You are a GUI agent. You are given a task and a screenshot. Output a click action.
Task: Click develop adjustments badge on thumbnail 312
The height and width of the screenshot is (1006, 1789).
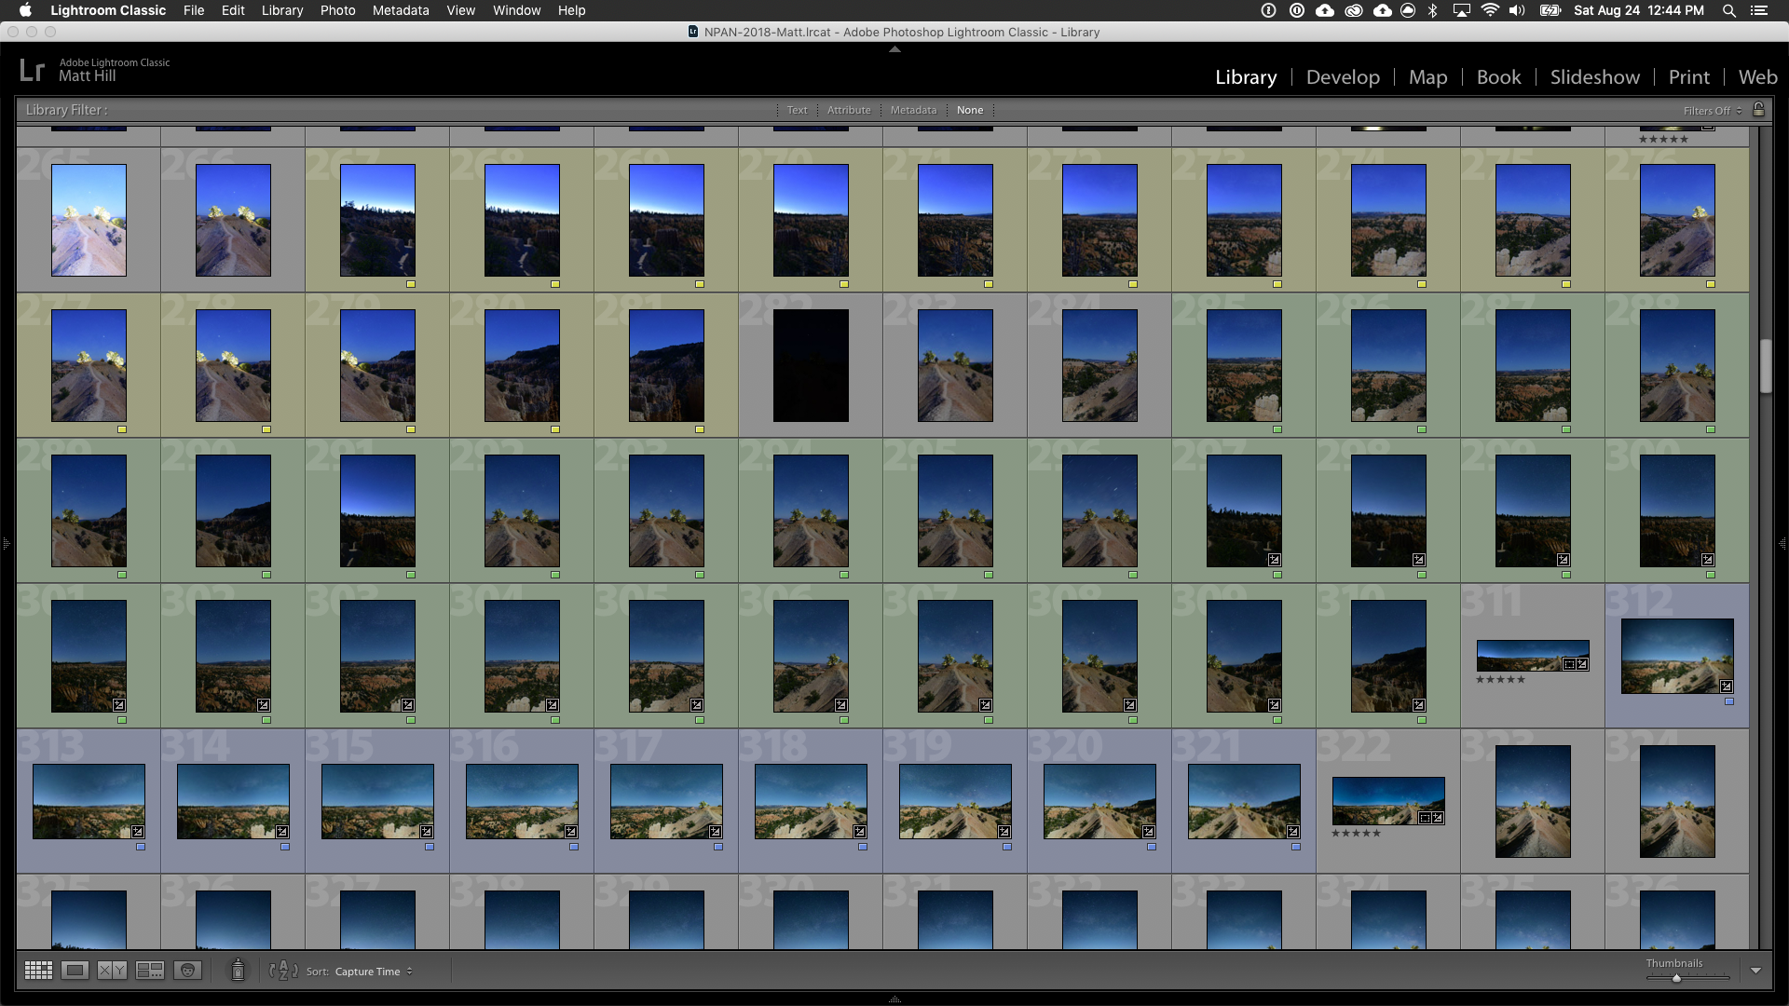[1726, 686]
